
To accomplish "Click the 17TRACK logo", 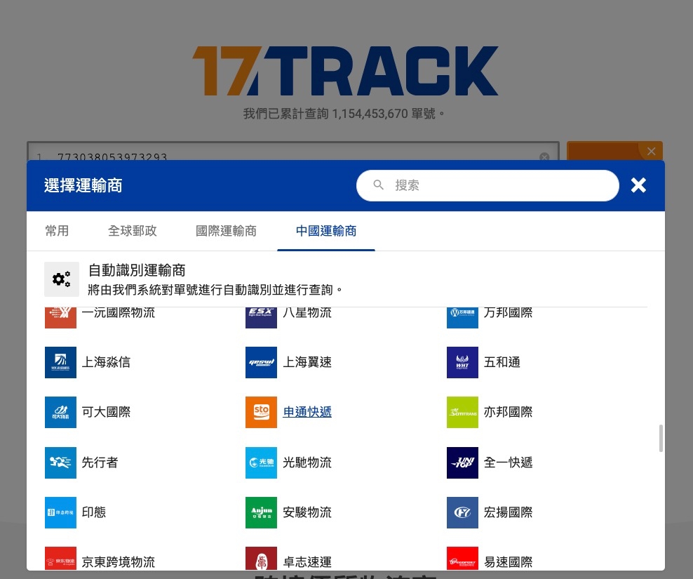I will click(x=346, y=71).
